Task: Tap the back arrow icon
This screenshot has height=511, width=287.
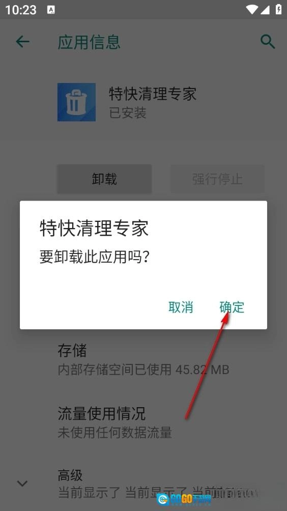Action: [x=22, y=42]
